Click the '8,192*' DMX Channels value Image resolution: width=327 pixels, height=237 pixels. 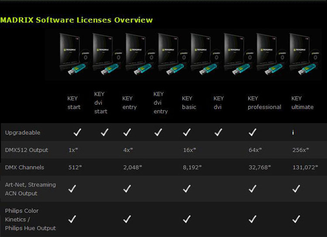[192, 167]
